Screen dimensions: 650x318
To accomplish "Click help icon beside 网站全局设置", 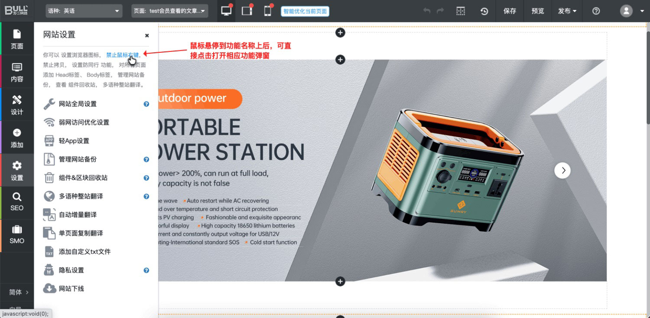I will tap(146, 104).
